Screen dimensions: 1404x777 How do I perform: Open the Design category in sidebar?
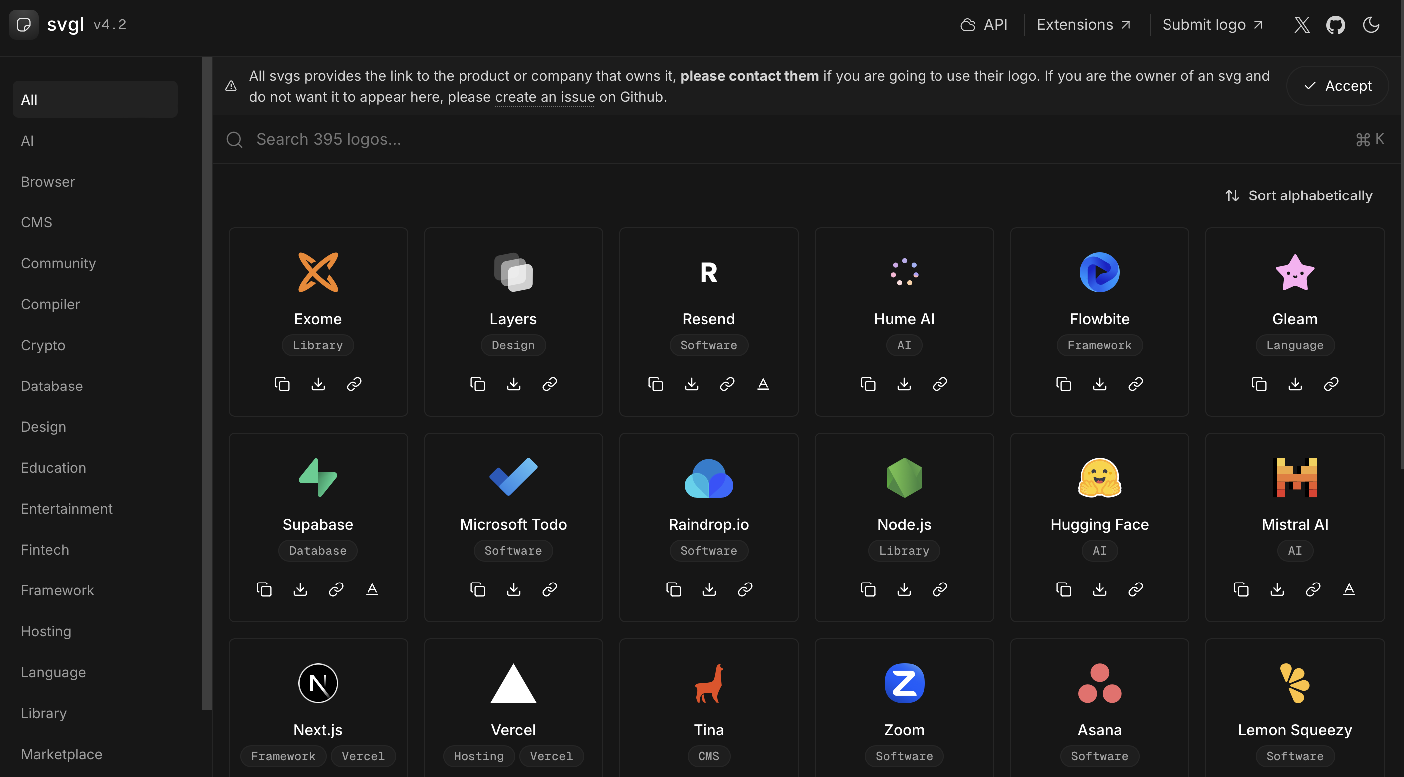pos(95,426)
